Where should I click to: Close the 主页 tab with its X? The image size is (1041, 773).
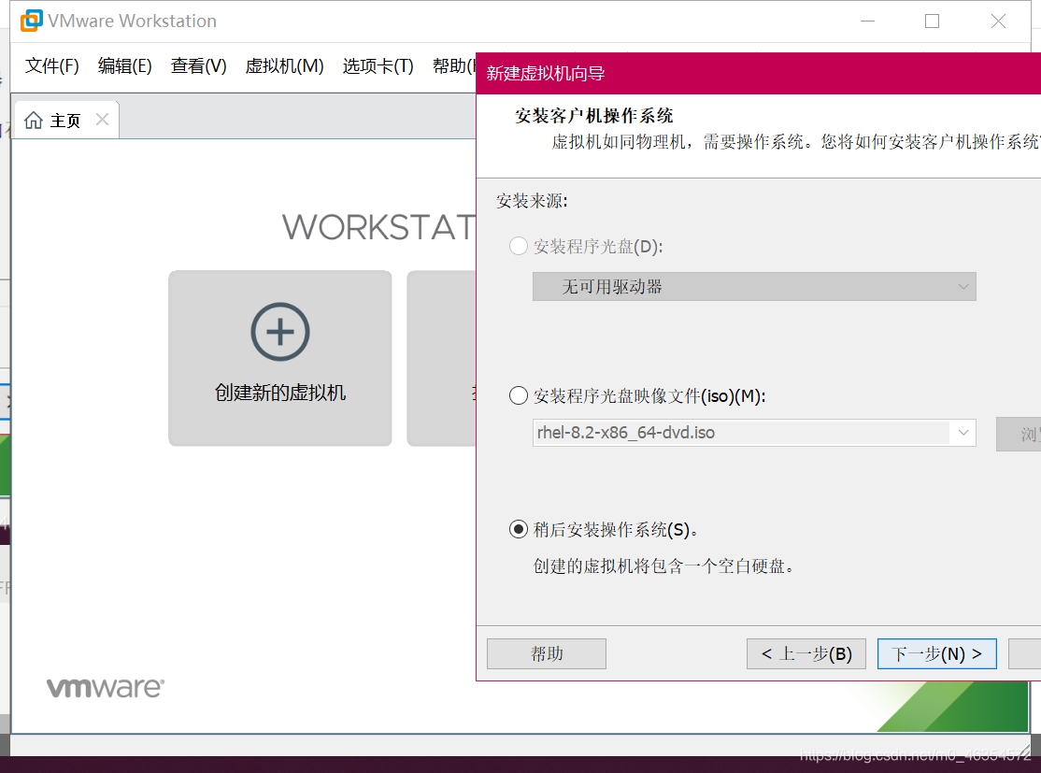[x=102, y=120]
